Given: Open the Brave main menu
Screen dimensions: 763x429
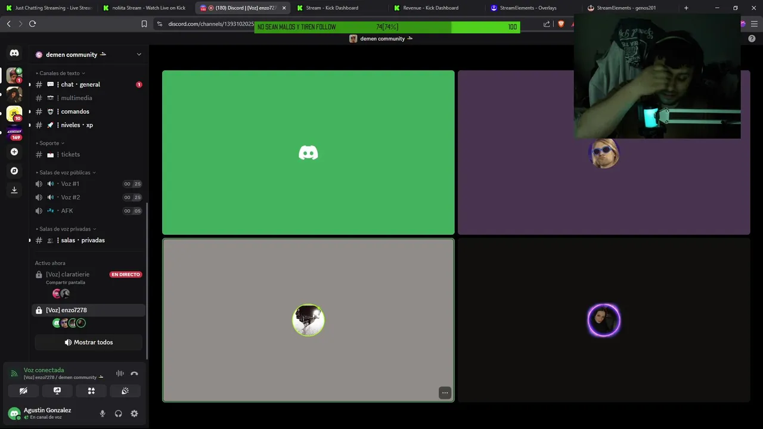Looking at the screenshot, I should pos(755,24).
